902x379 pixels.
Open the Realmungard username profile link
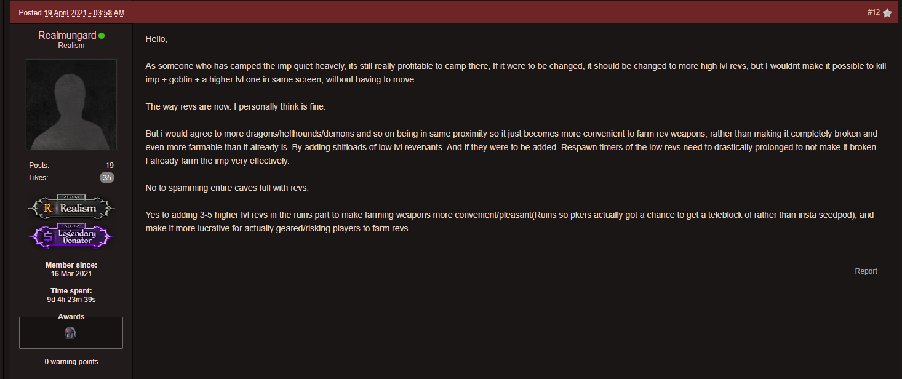coord(67,36)
